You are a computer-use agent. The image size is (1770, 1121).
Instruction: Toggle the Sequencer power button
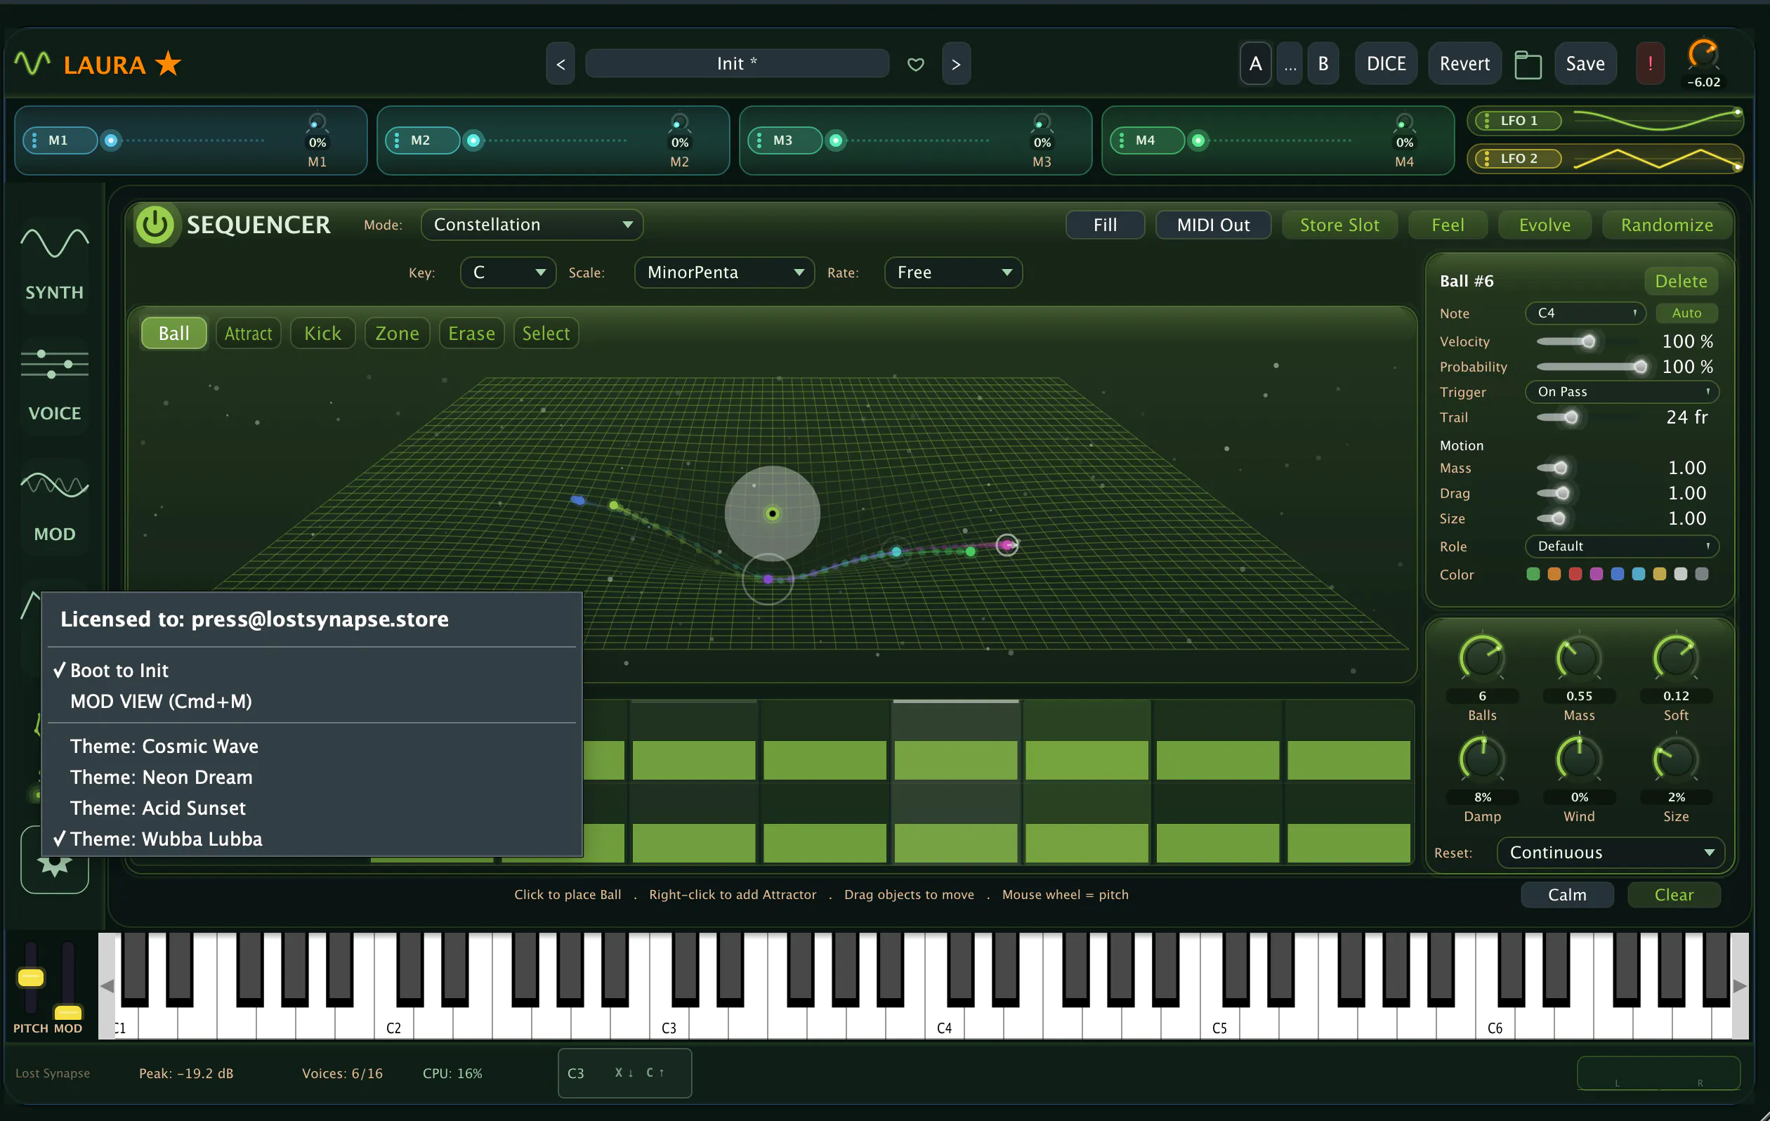(x=155, y=224)
